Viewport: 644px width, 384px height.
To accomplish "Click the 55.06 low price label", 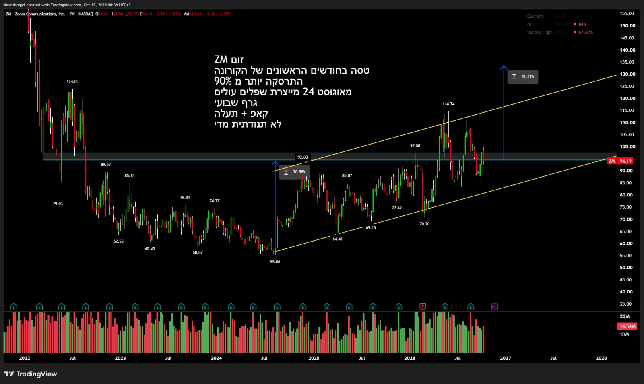I will 275,262.
